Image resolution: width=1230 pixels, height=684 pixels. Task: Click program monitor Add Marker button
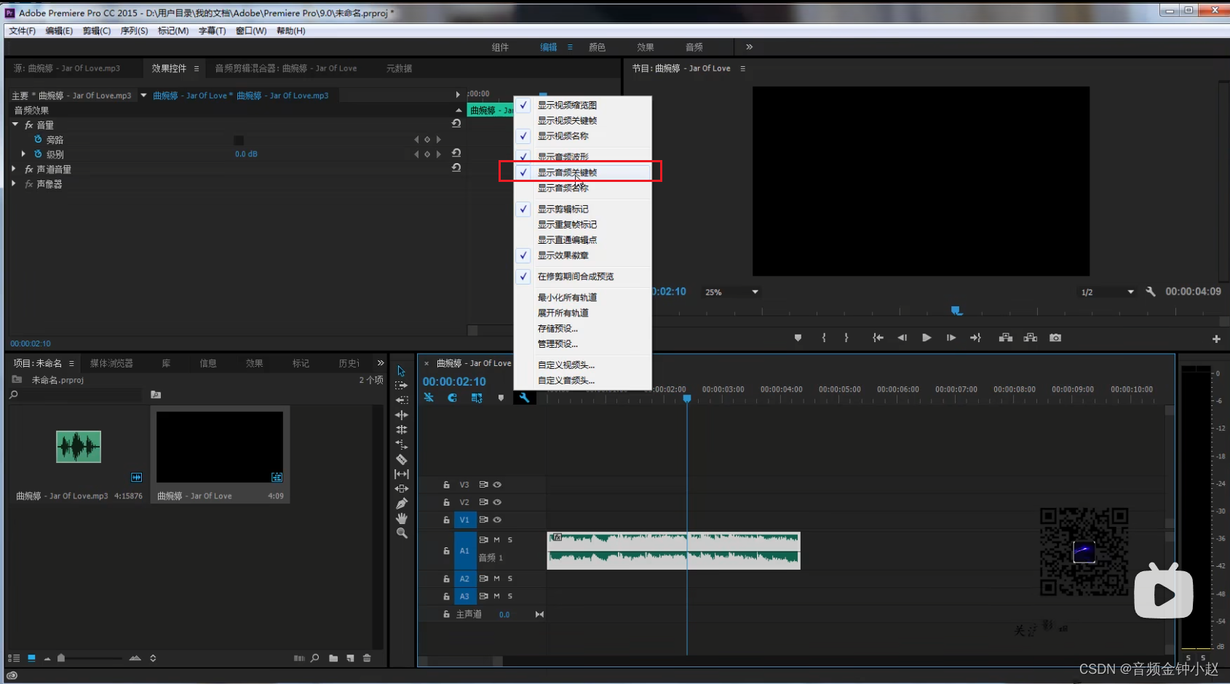pos(798,338)
